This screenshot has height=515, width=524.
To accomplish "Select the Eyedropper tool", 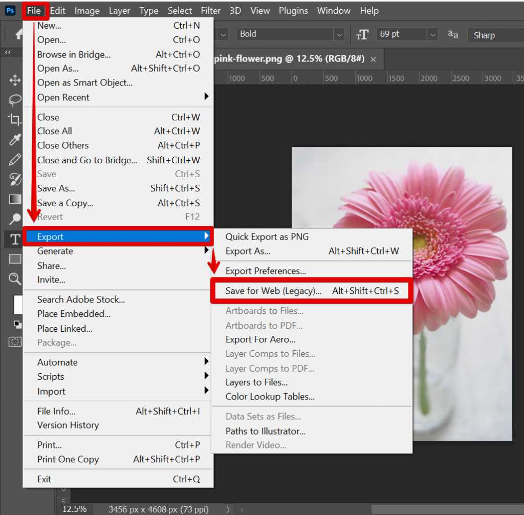I will (x=14, y=139).
